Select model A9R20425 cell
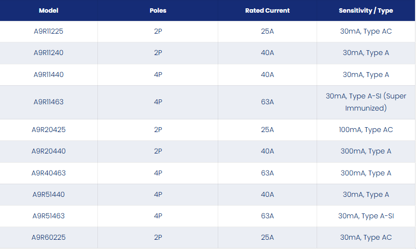This screenshot has width=416, height=249. click(49, 130)
